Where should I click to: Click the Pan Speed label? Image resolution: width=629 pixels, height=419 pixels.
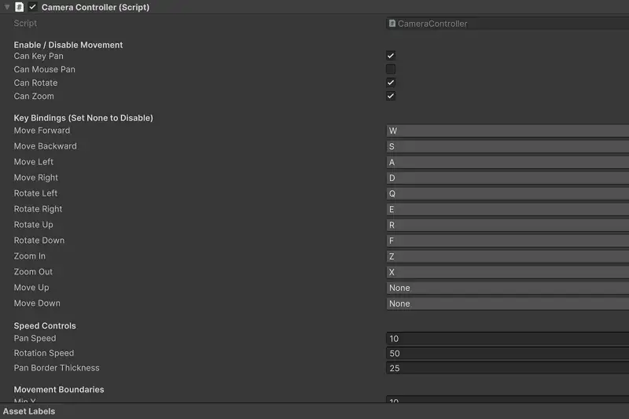click(x=35, y=338)
